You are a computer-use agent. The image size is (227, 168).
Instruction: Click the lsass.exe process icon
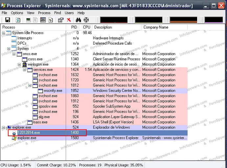click(30, 122)
